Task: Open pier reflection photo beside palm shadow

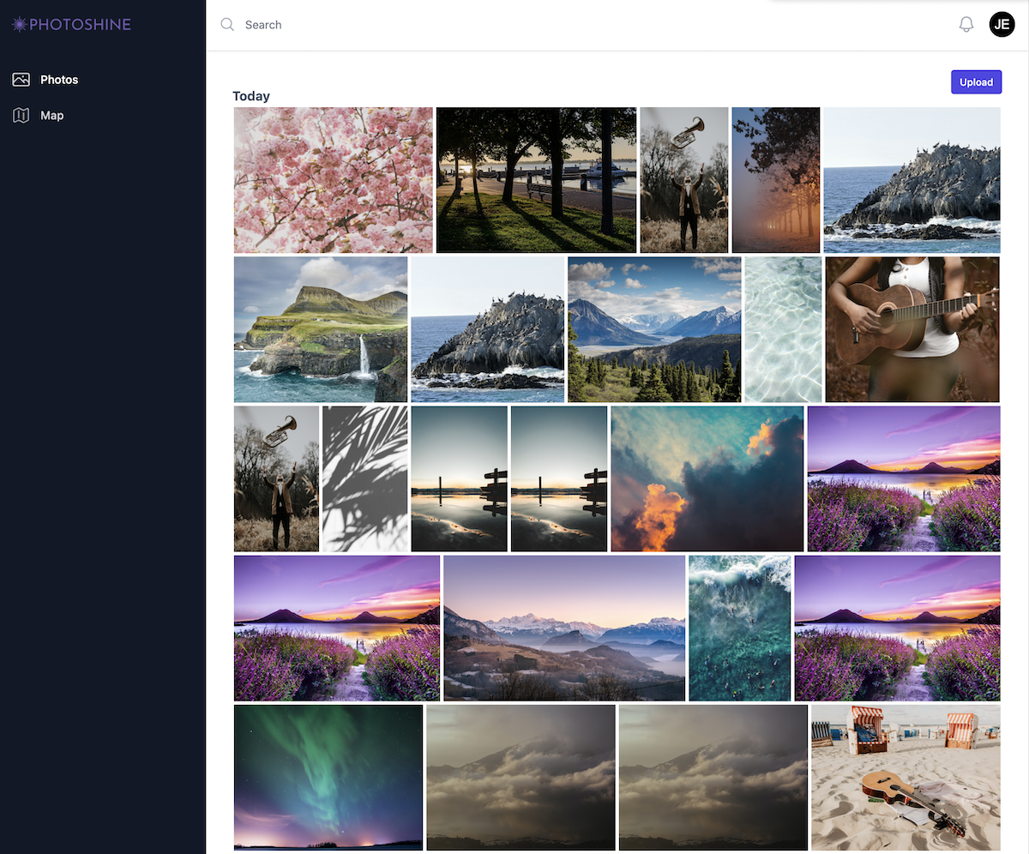Action: coord(460,478)
